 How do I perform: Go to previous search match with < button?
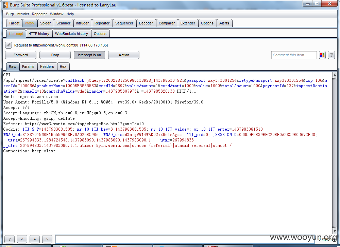pos(22,239)
